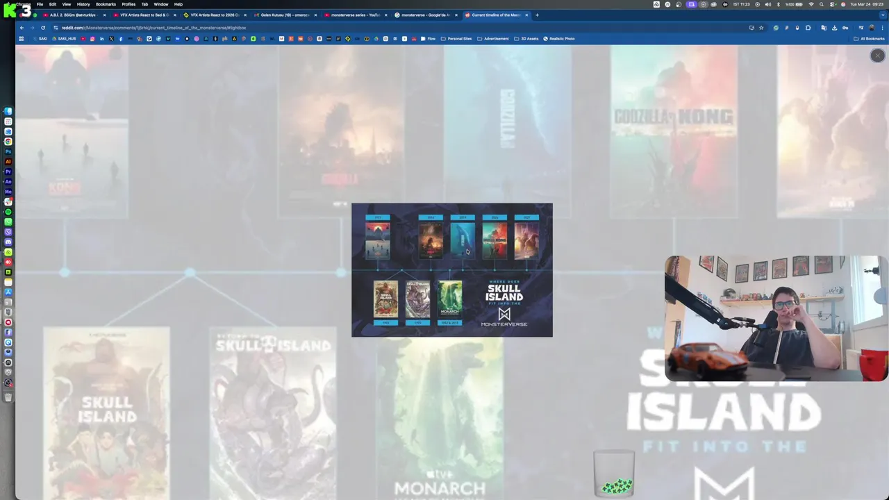
Task: Open the Profiles menu
Action: [128, 4]
